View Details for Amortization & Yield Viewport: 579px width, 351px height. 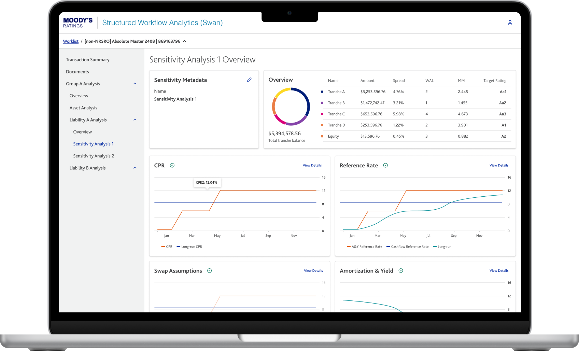coord(499,271)
